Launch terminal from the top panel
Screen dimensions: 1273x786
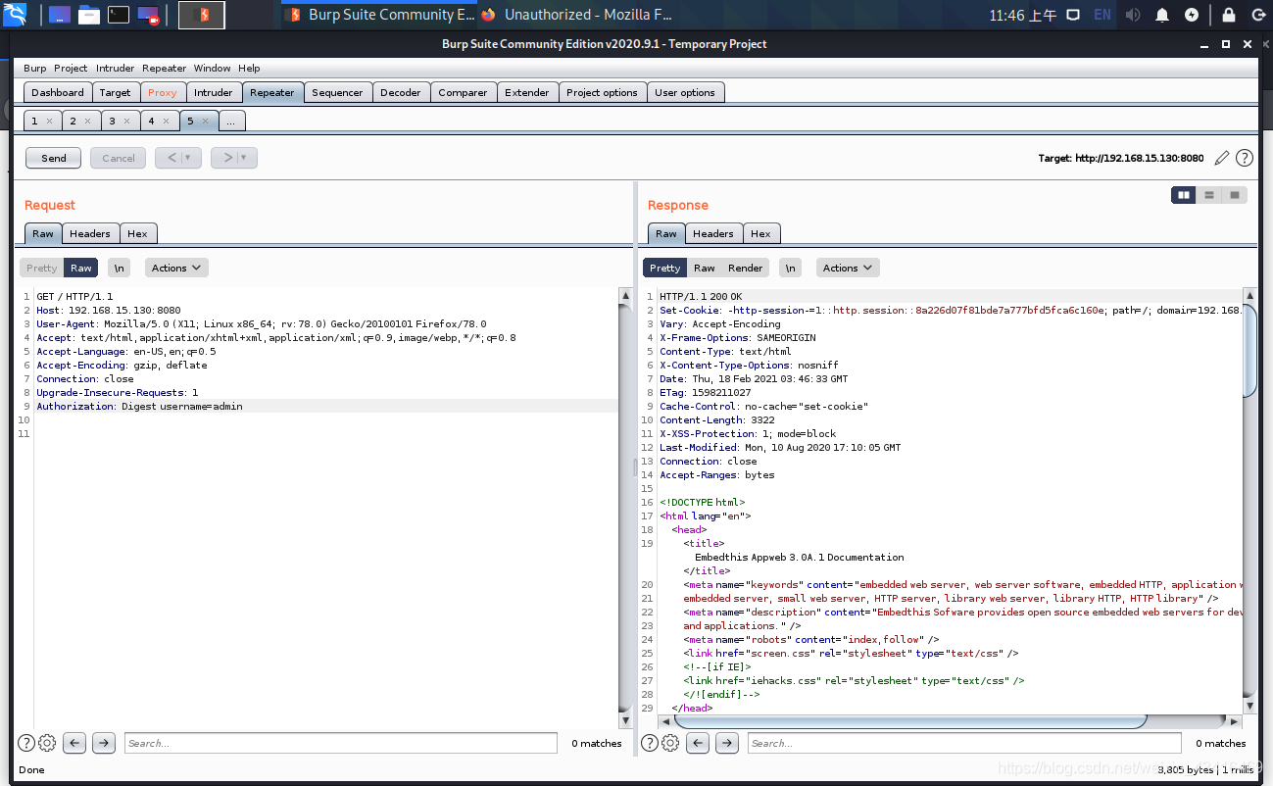tap(119, 15)
